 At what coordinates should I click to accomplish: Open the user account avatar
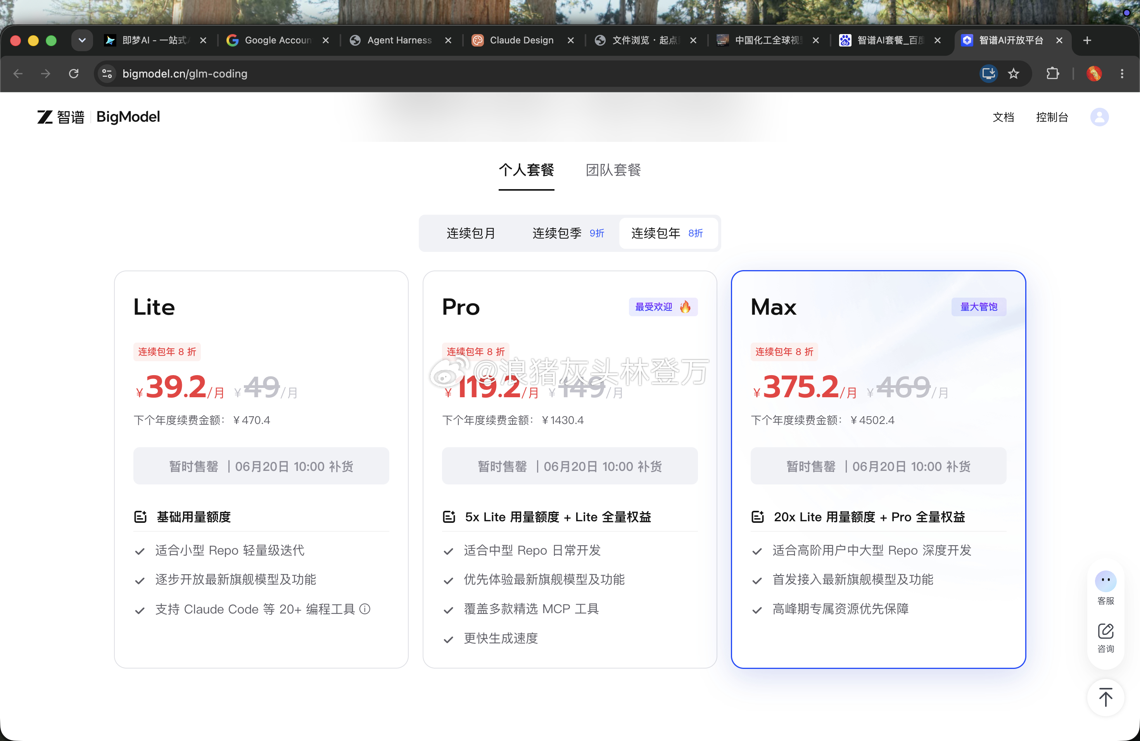click(1099, 117)
